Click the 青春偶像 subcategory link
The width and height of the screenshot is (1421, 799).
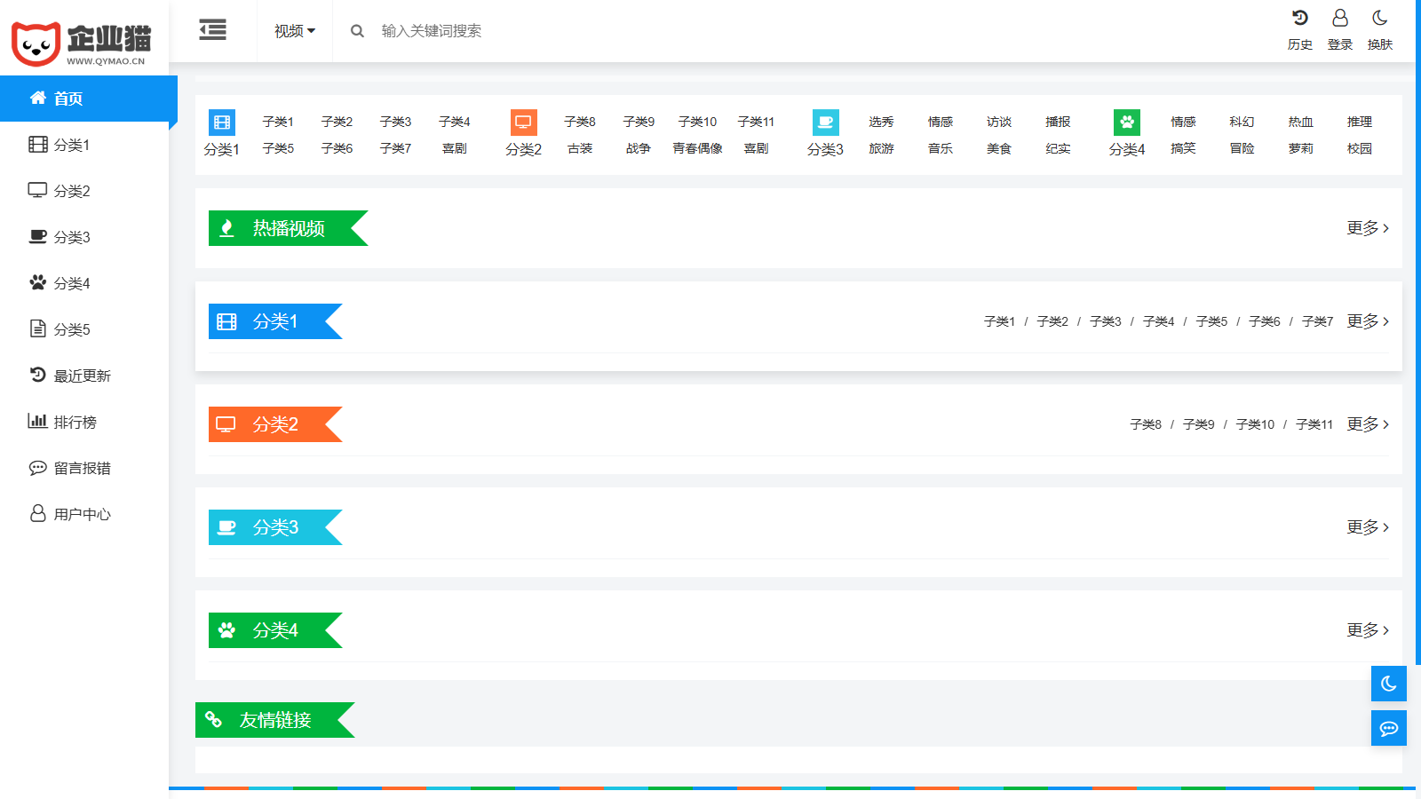(697, 148)
